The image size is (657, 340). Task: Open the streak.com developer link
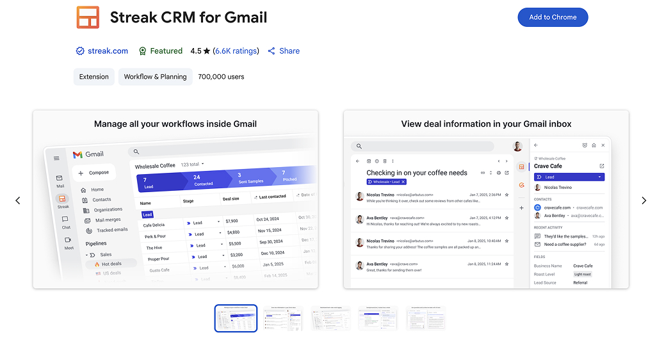108,51
